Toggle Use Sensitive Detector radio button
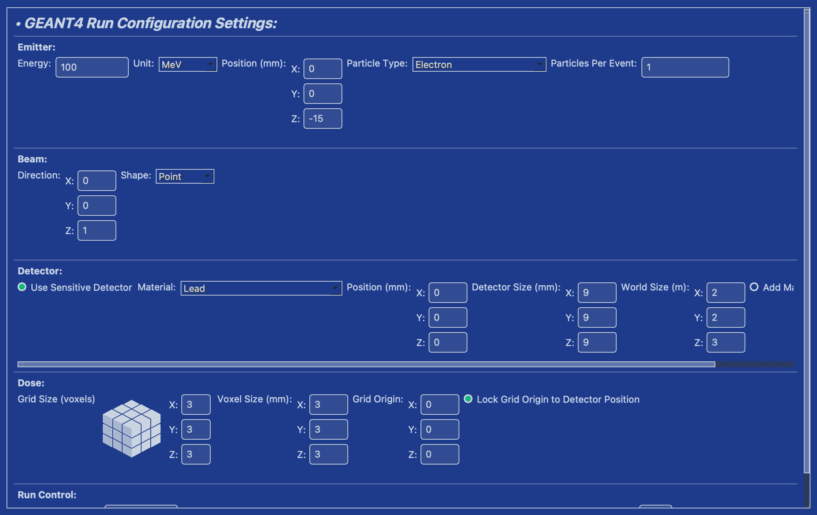 [x=22, y=287]
